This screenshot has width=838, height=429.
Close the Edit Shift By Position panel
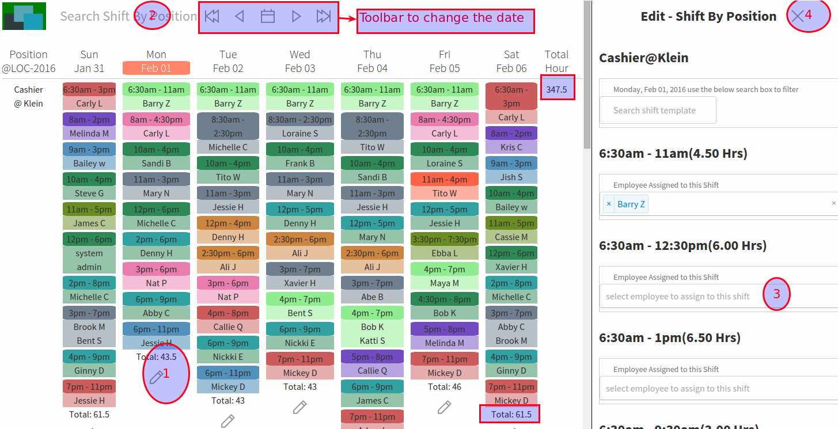click(797, 17)
